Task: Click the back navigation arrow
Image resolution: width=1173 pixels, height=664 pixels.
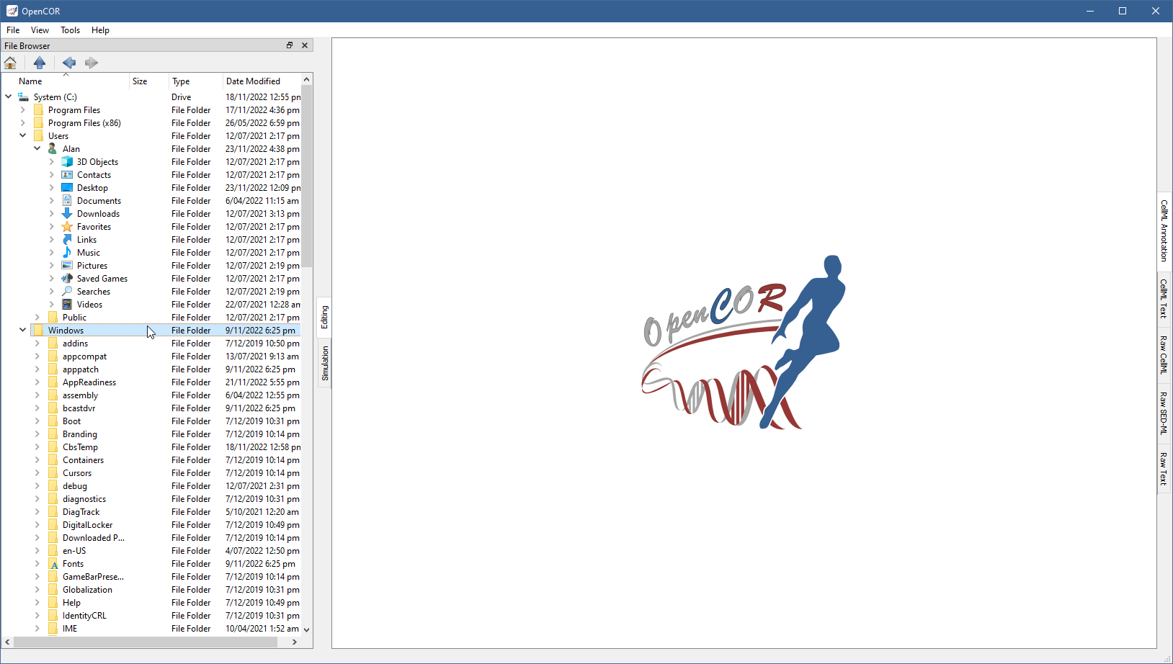Action: 69,63
